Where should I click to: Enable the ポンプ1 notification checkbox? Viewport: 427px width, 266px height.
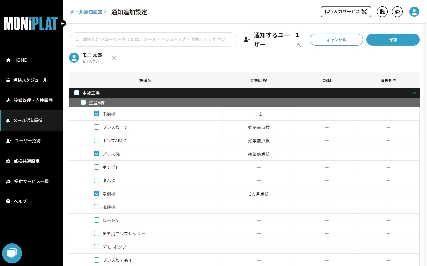(97, 167)
